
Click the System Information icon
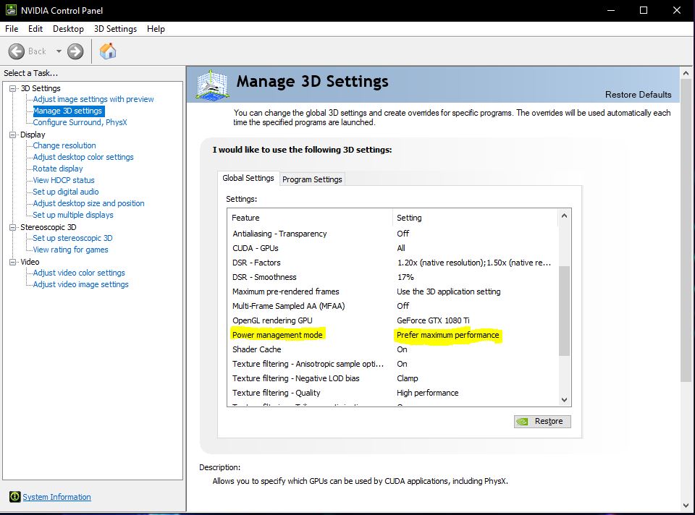14,497
